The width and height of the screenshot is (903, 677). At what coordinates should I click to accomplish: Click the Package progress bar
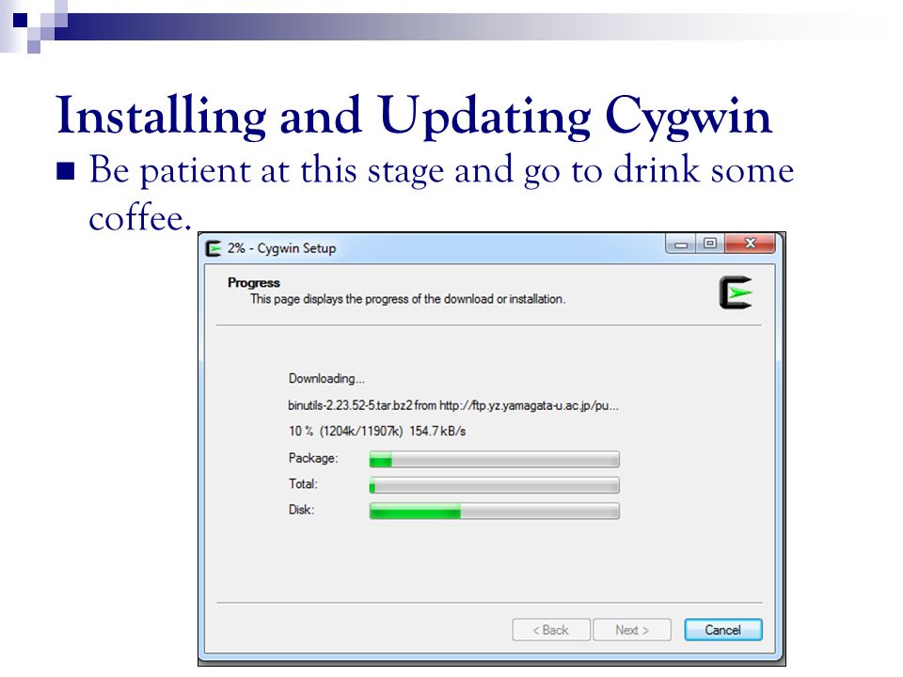pyautogui.click(x=494, y=460)
